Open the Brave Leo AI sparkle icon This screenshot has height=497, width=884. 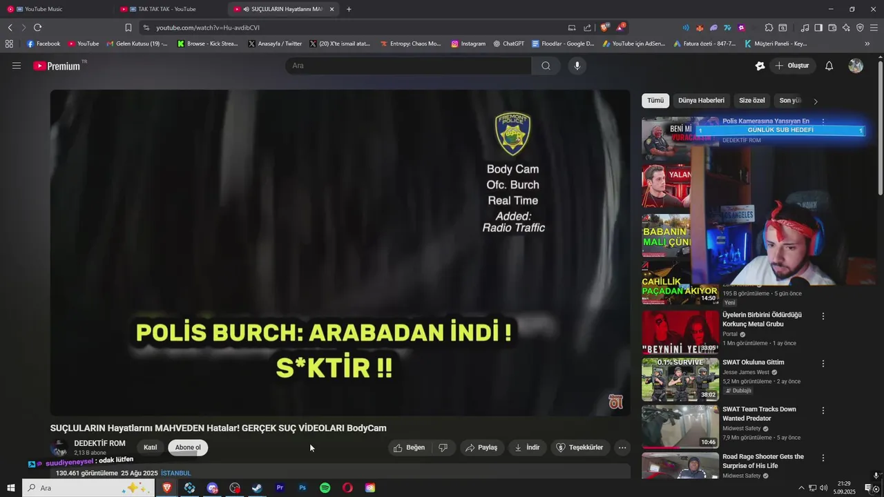[x=846, y=28]
